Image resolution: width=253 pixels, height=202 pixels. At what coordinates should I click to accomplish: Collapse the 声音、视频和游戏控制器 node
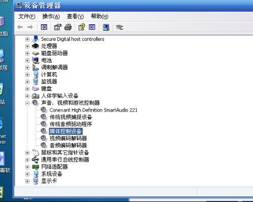27,103
